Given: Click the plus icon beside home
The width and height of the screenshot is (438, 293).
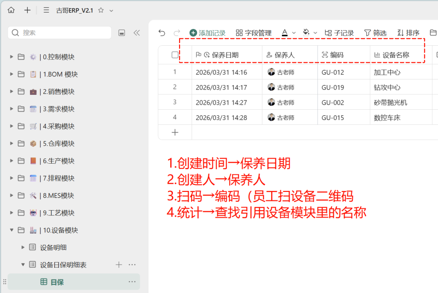Looking at the screenshot, I should (x=27, y=10).
